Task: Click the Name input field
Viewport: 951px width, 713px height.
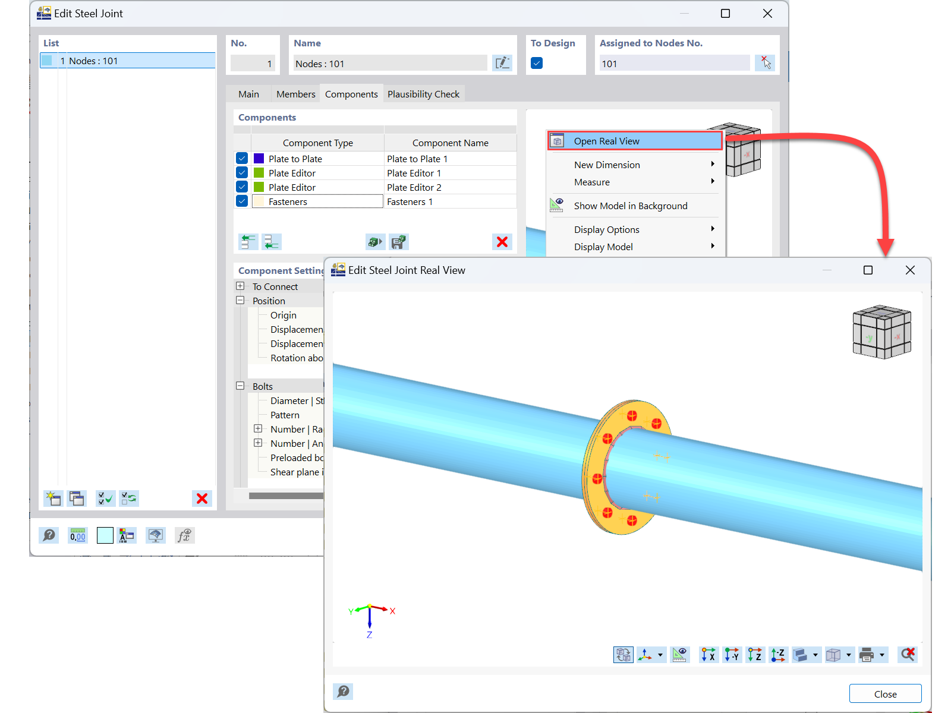Action: pyautogui.click(x=390, y=63)
